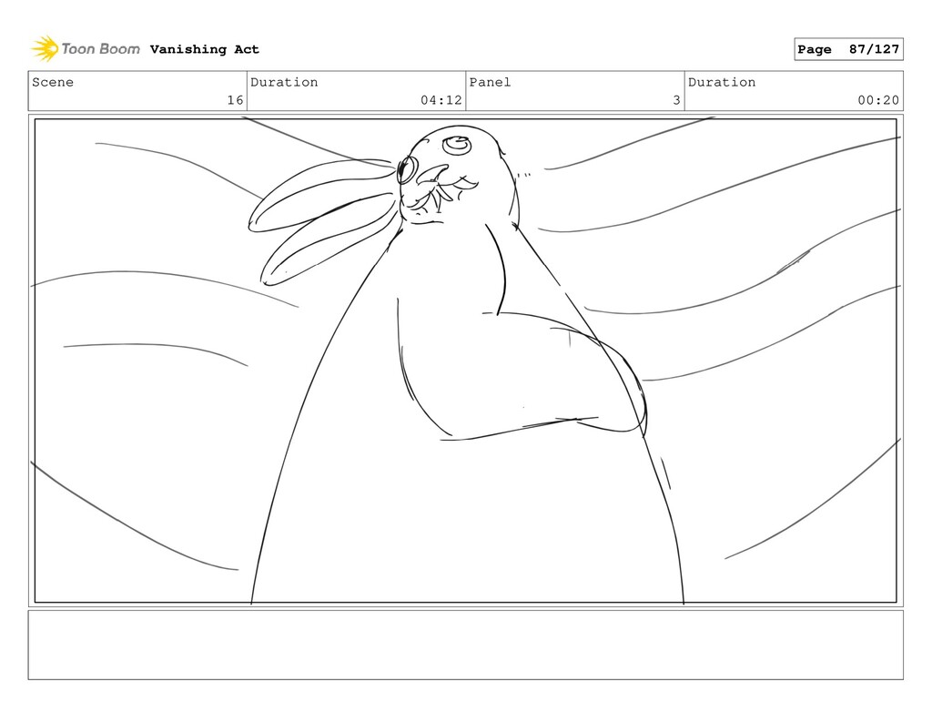Click the empty notes box below the panel
The width and height of the screenshot is (932, 722).
[465, 645]
